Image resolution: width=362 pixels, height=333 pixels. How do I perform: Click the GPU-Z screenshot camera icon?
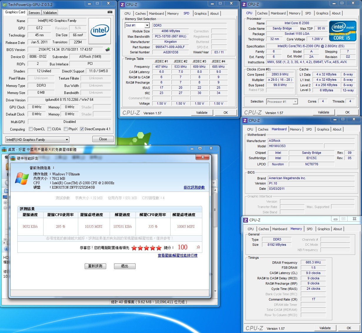click(x=110, y=12)
